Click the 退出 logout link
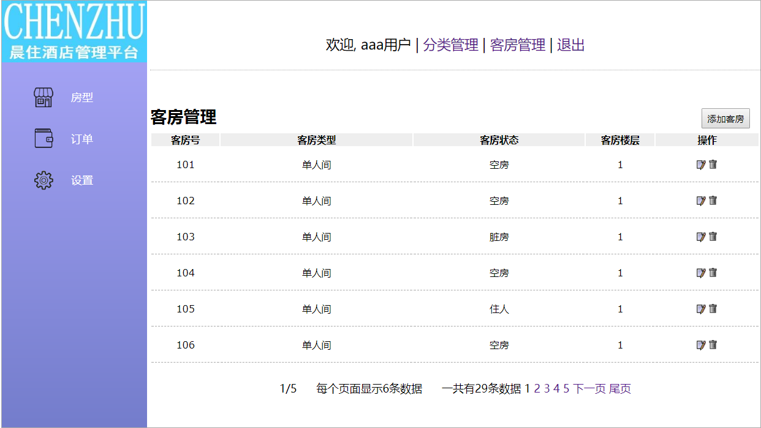The width and height of the screenshot is (761, 428). tap(570, 45)
